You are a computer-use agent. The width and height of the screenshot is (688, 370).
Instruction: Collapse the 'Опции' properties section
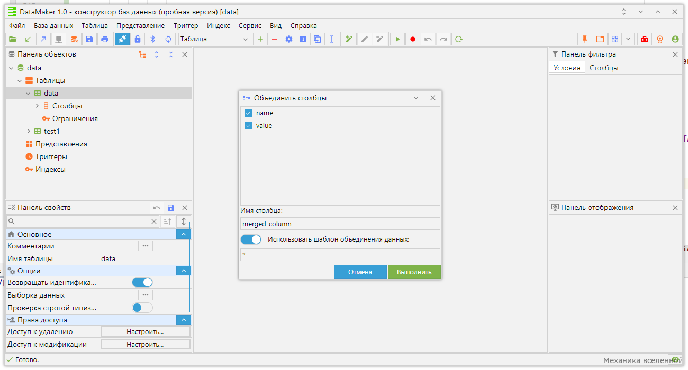(183, 271)
